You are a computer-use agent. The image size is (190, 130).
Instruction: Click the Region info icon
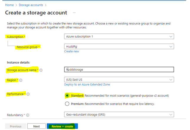[21, 80]
